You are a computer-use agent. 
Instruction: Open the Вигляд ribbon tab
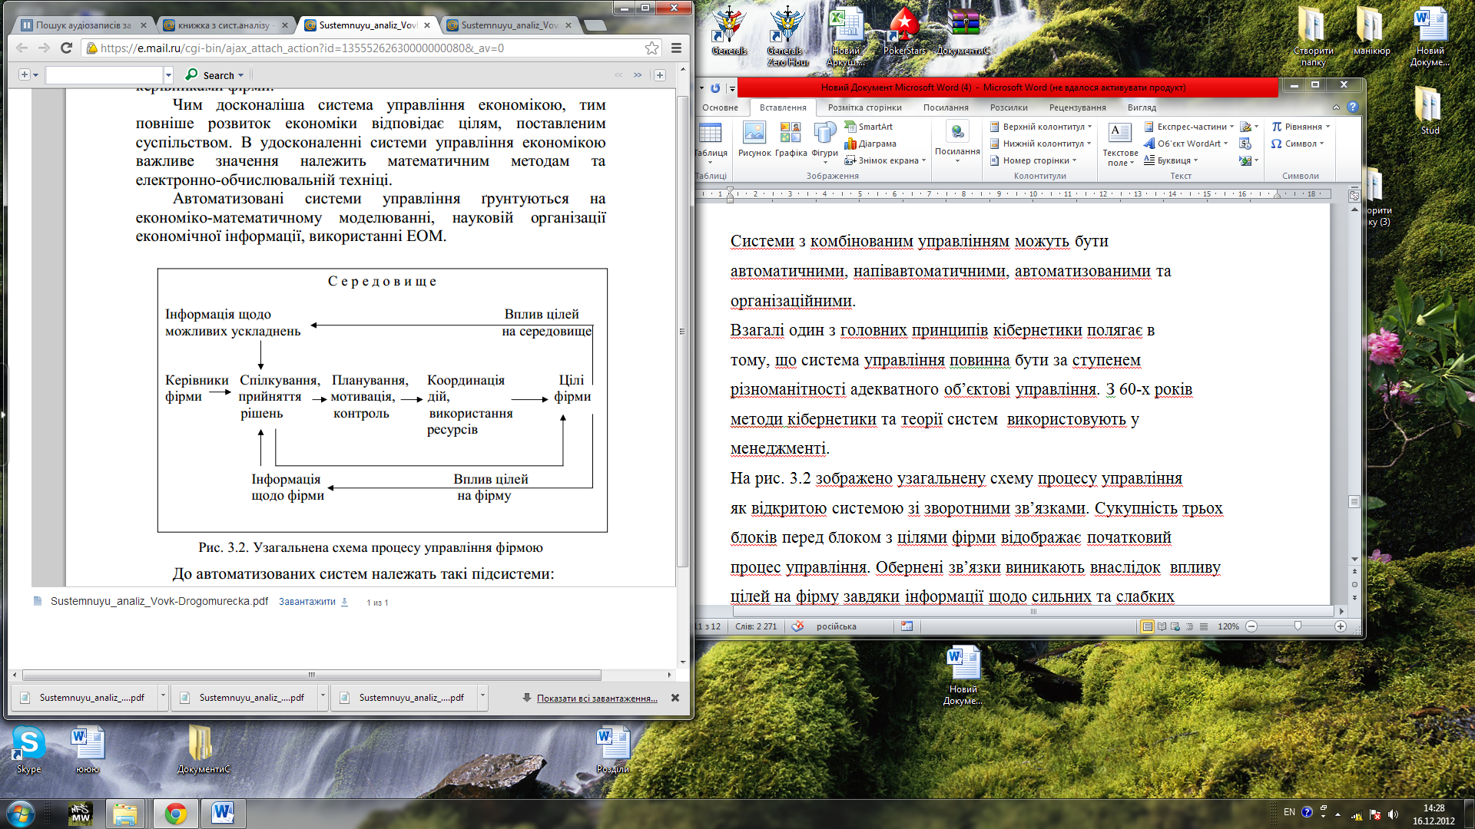pyautogui.click(x=1142, y=107)
